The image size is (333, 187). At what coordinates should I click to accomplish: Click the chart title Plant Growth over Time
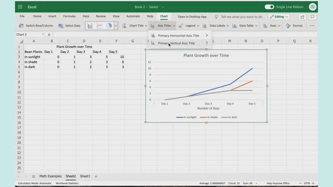click(206, 56)
